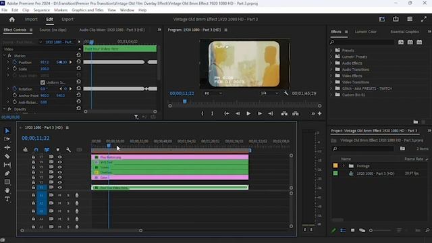Screen dimensions: 432x243
Task: Select the Razor tool
Action: 7,156
